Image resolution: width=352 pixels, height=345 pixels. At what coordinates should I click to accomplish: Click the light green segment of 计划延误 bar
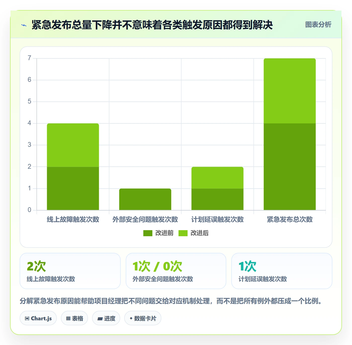coord(217,178)
